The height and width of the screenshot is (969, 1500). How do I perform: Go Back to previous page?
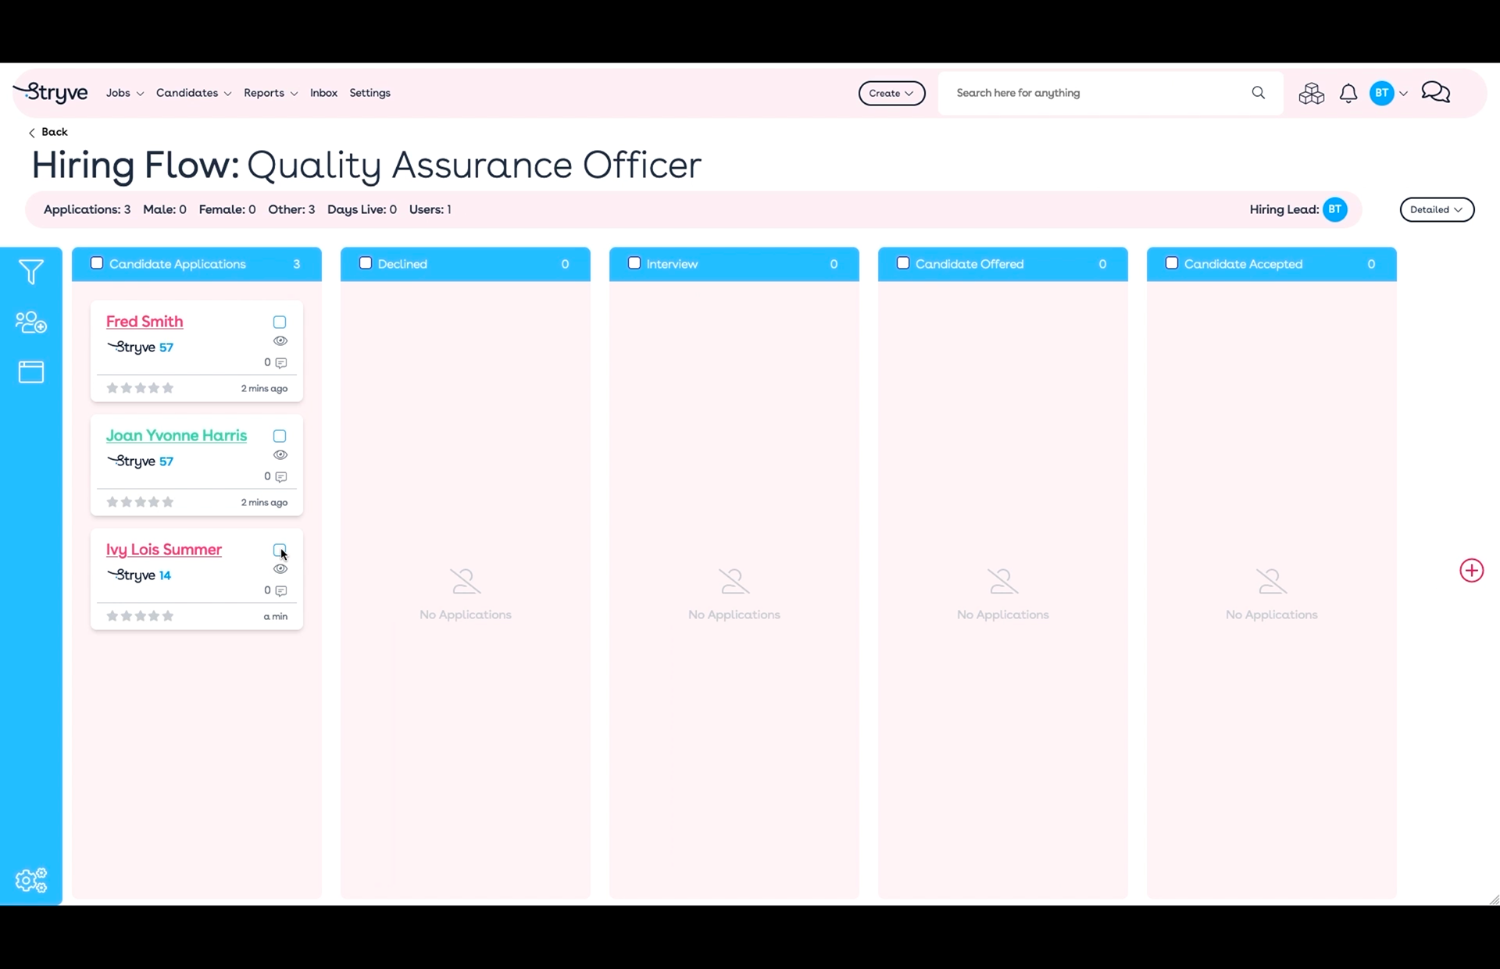[48, 132]
